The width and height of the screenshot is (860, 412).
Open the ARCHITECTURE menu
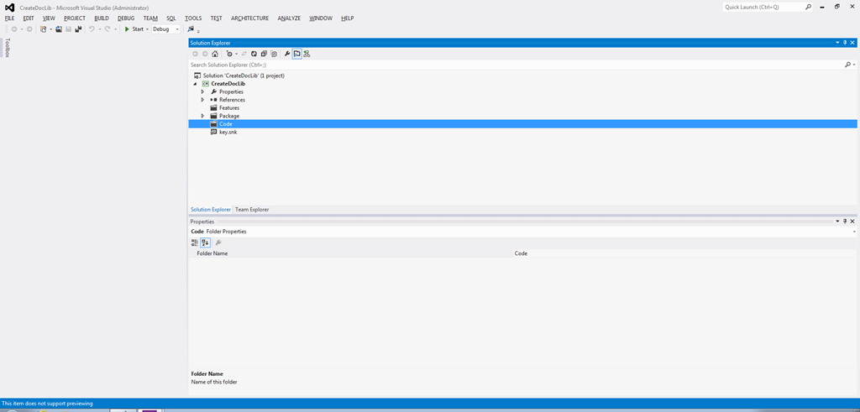pyautogui.click(x=249, y=18)
